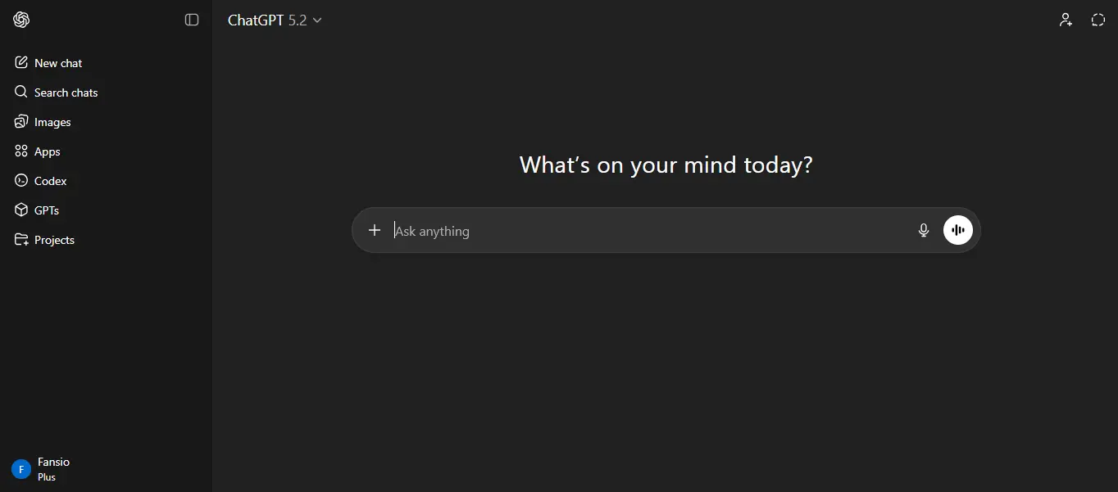This screenshot has width=1118, height=492.
Task: Open the ChatGPT 5.2 model dropdown
Action: [275, 20]
